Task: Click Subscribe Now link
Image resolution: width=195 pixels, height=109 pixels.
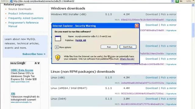Action: [34, 54]
